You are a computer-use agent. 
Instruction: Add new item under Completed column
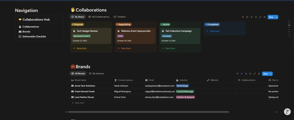pos(213,31)
